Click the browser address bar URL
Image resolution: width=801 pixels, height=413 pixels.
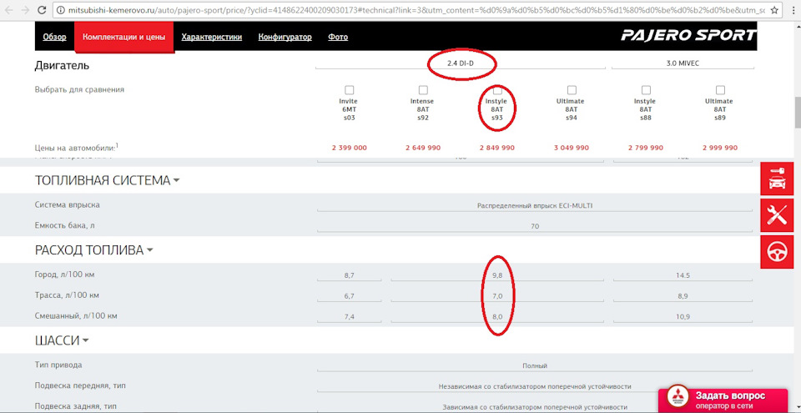(416, 10)
